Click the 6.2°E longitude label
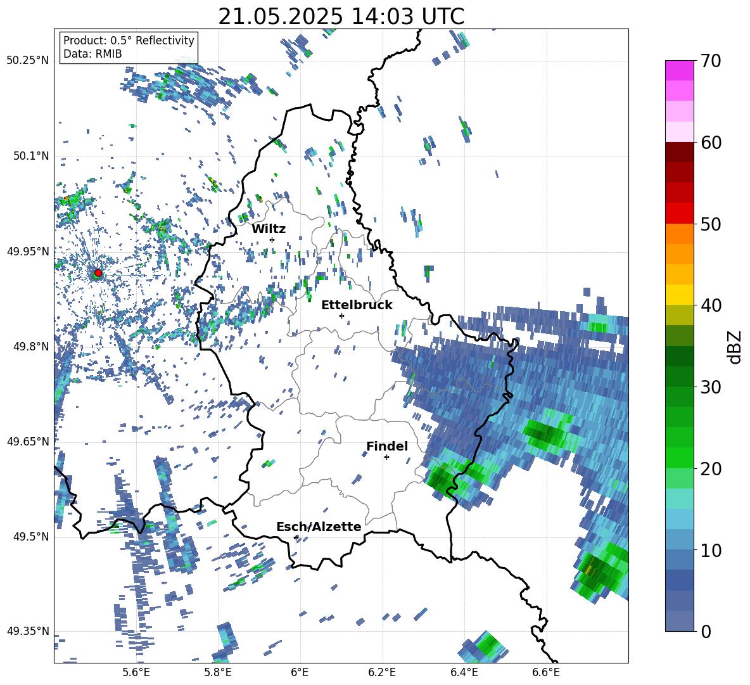Image resolution: width=750 pixels, height=685 pixels. pos(382,672)
